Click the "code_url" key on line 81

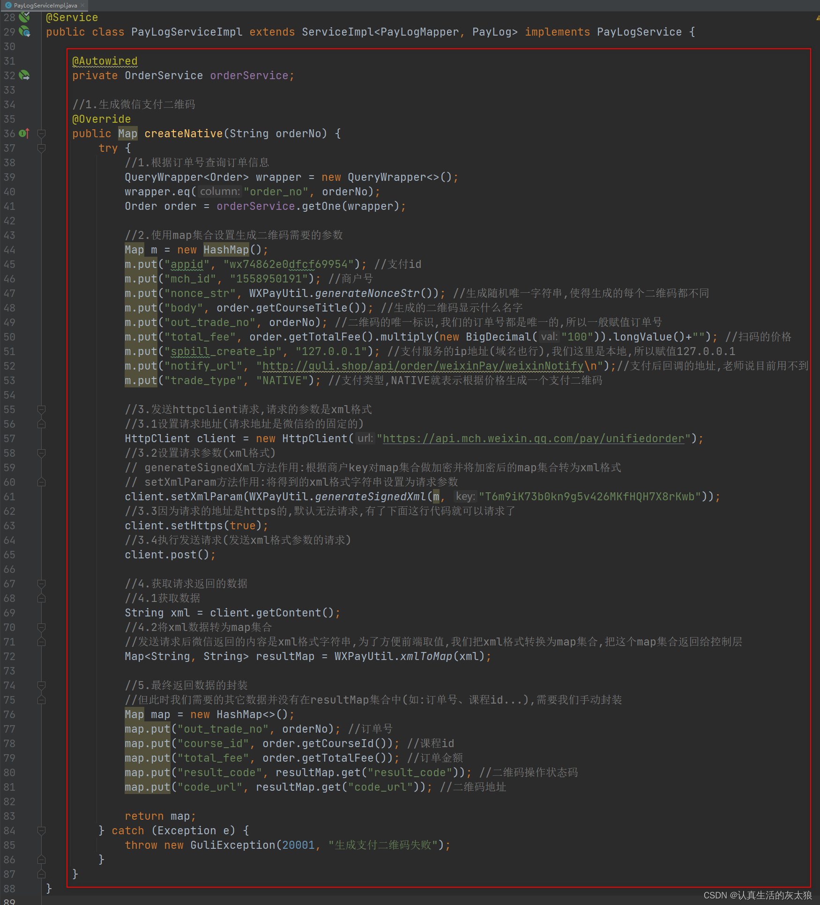(210, 787)
